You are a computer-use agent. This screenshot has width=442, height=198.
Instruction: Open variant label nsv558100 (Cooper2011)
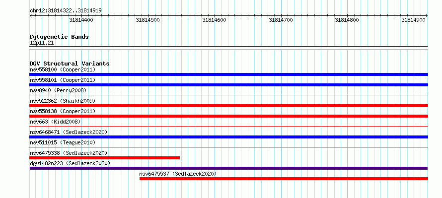(63, 69)
